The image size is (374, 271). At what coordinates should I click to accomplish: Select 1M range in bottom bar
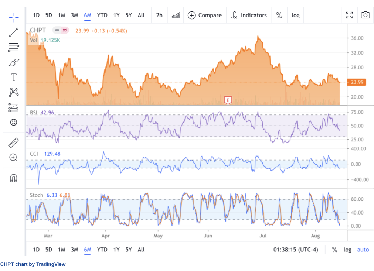click(62, 250)
